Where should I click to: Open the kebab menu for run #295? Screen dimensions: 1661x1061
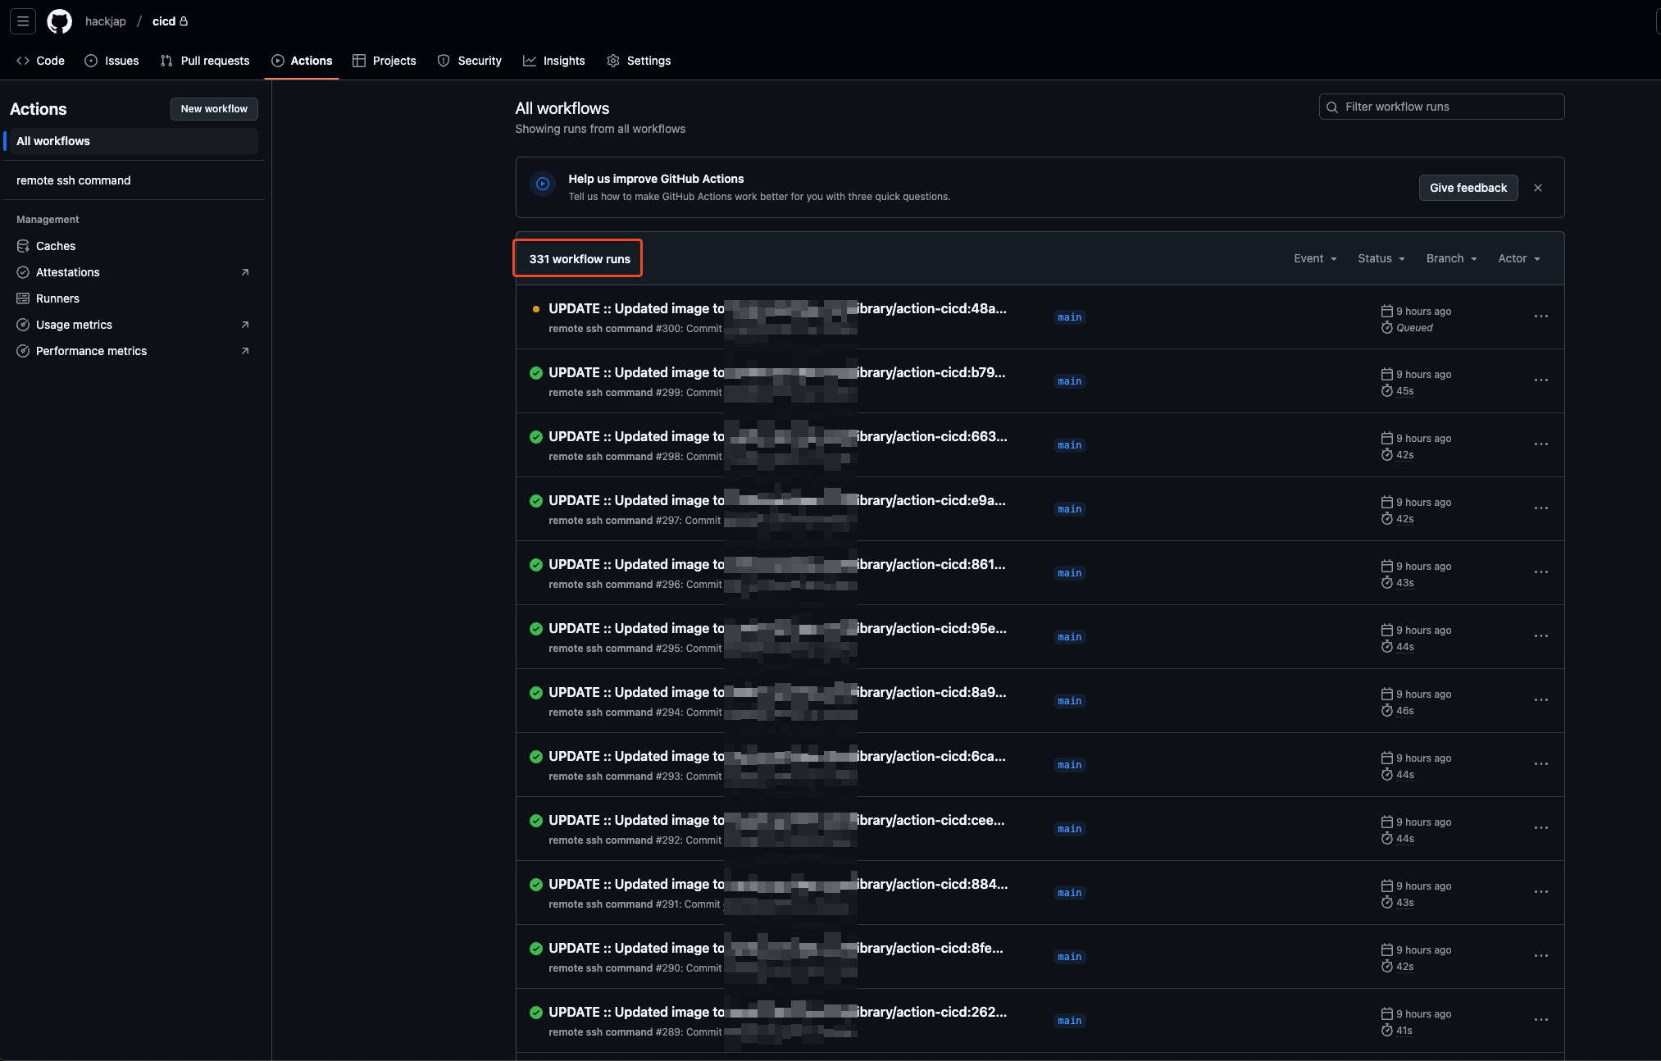point(1540,636)
